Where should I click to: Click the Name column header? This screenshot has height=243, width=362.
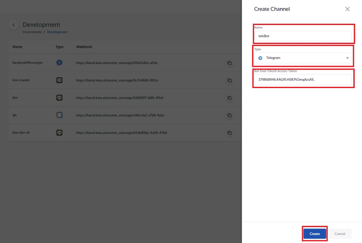point(17,47)
